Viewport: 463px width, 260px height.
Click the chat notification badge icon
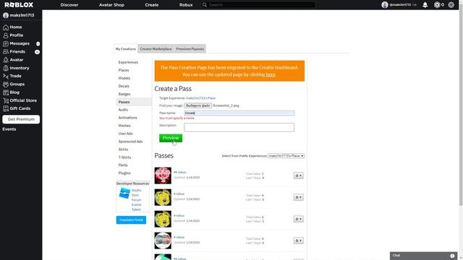(452, 256)
